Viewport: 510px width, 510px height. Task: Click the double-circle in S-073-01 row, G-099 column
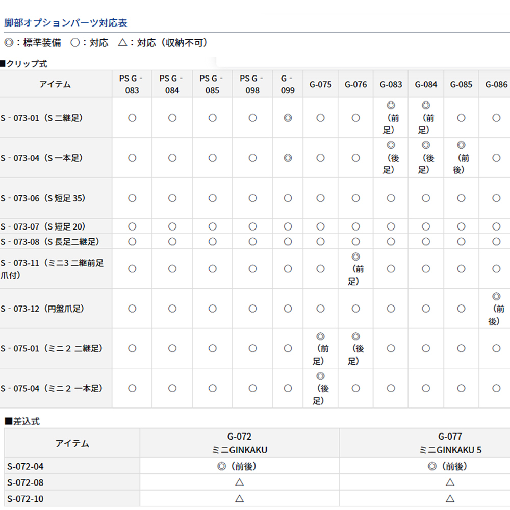pos(288,118)
